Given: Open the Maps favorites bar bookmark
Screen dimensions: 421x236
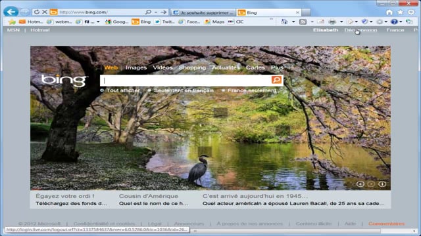Looking at the screenshot, I should 214,22.
